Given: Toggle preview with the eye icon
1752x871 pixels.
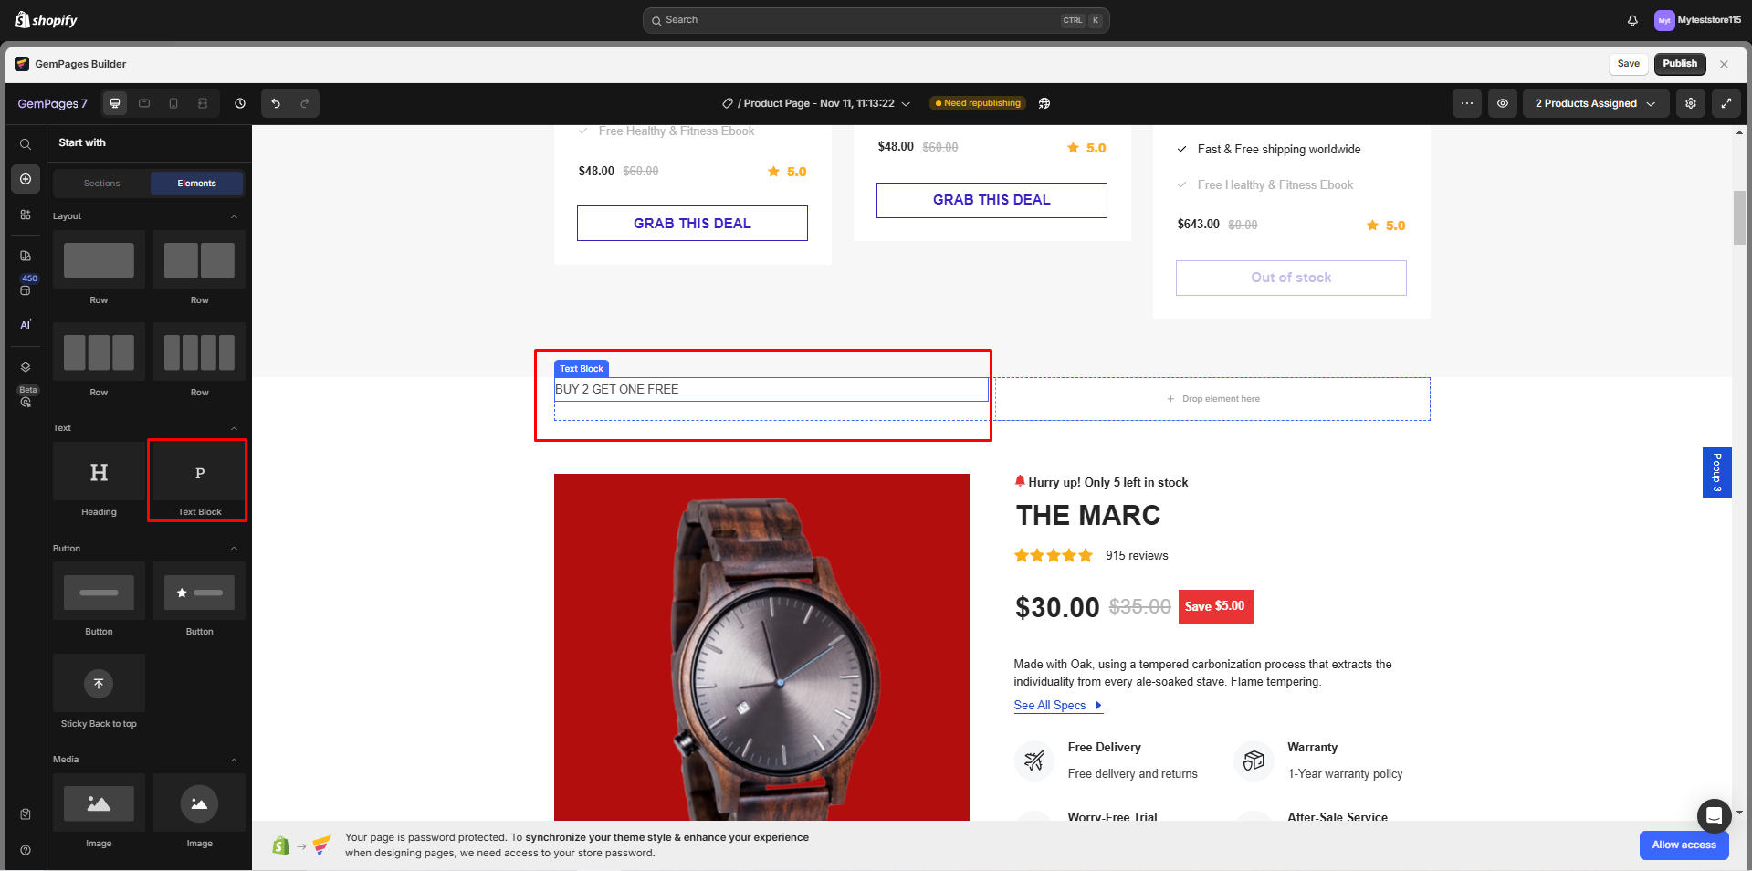Looking at the screenshot, I should tap(1503, 103).
